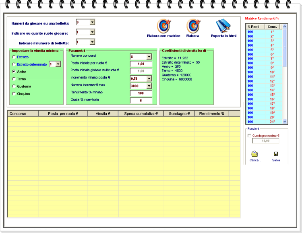The width and height of the screenshot is (302, 233).
Task: Select the Cinquina radio button
Action: 14,94
